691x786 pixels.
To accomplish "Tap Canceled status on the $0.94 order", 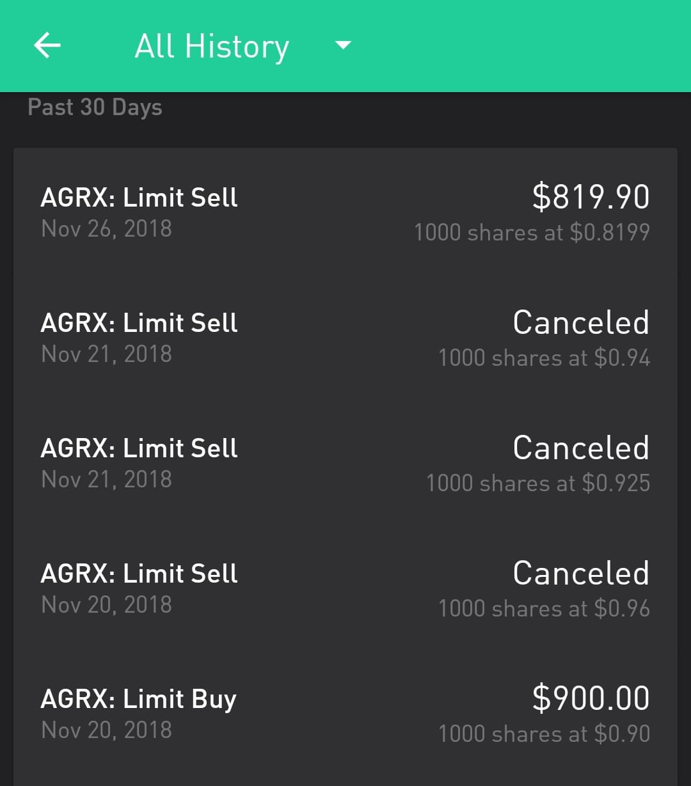I will (581, 322).
